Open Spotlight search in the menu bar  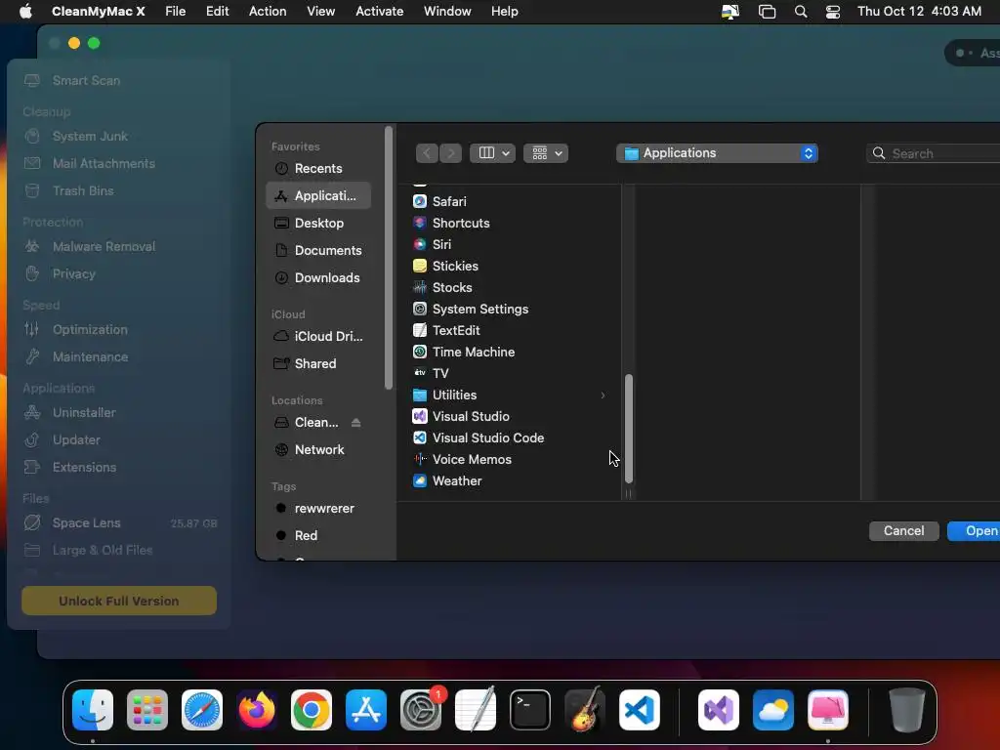[x=801, y=12]
